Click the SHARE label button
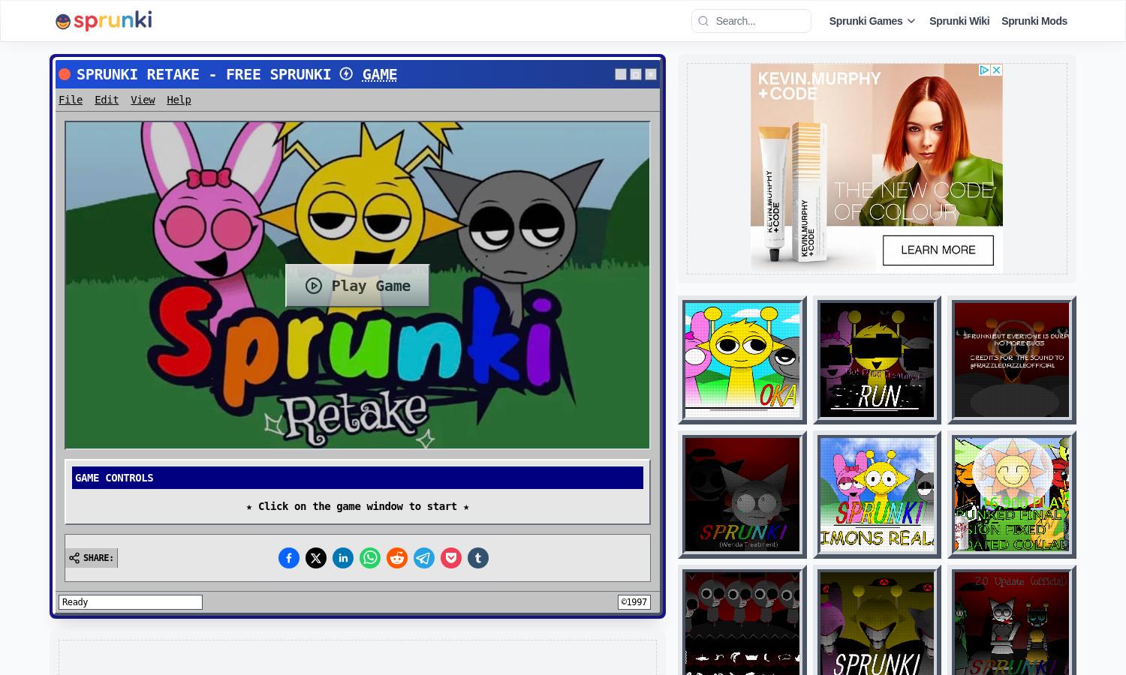The image size is (1126, 675). click(x=92, y=558)
